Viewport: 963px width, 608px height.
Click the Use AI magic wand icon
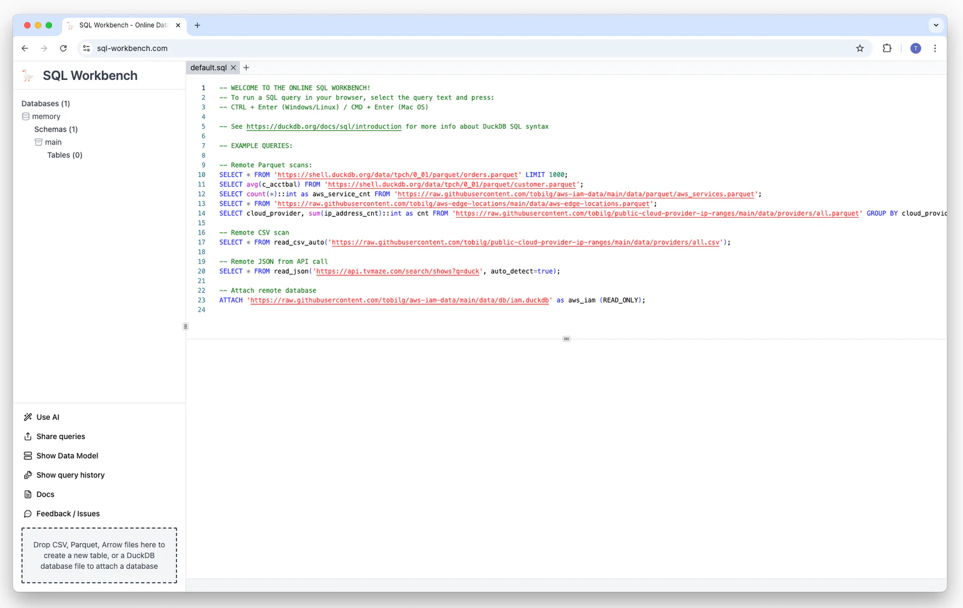click(28, 417)
